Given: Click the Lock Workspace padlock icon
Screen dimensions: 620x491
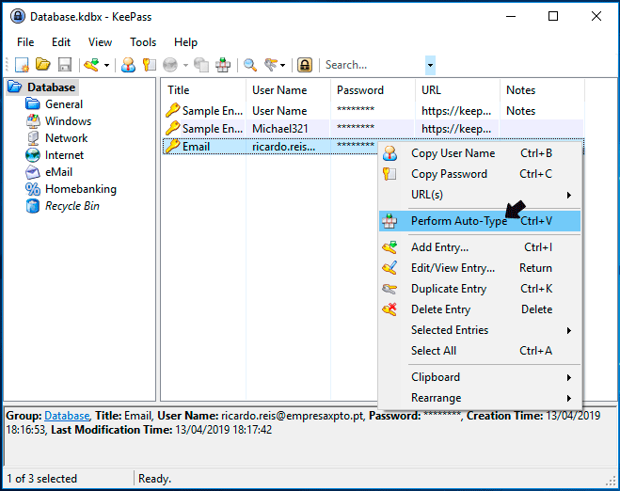Looking at the screenshot, I should tap(305, 65).
